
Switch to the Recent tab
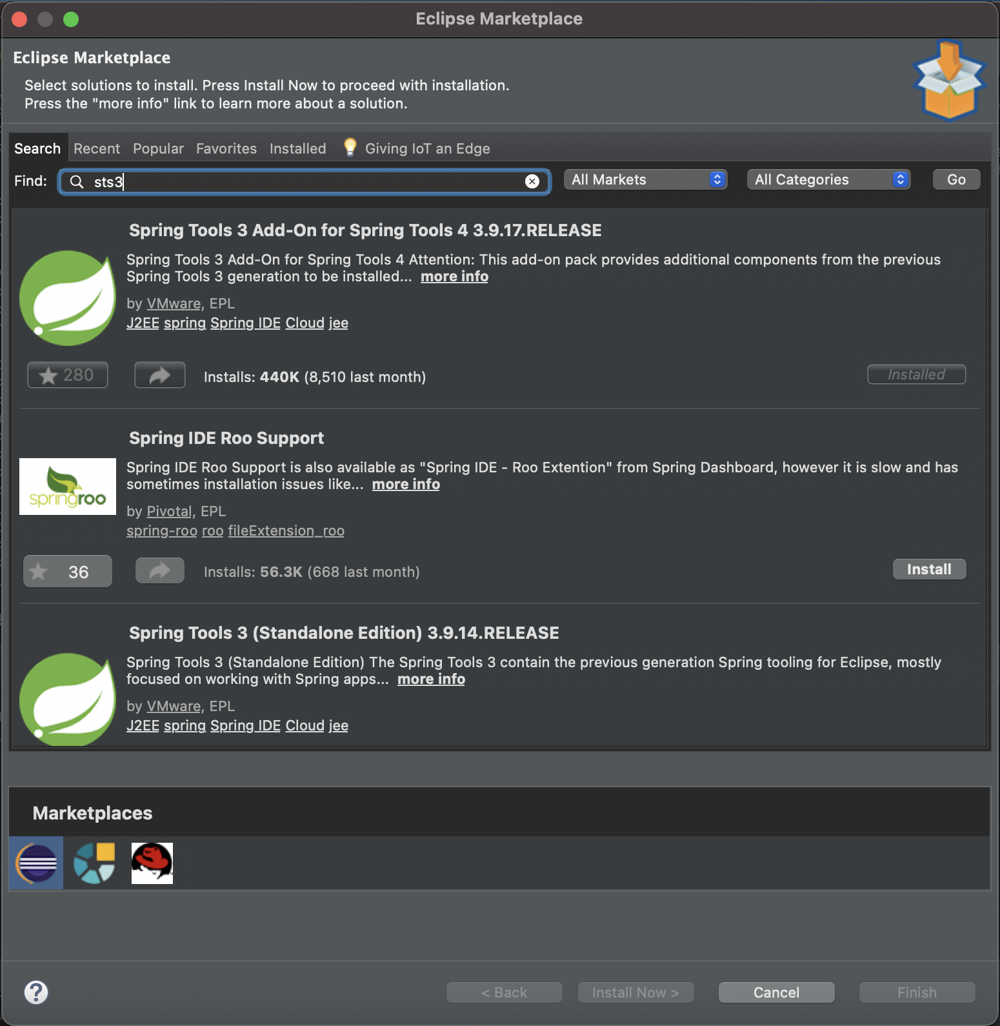(x=97, y=148)
